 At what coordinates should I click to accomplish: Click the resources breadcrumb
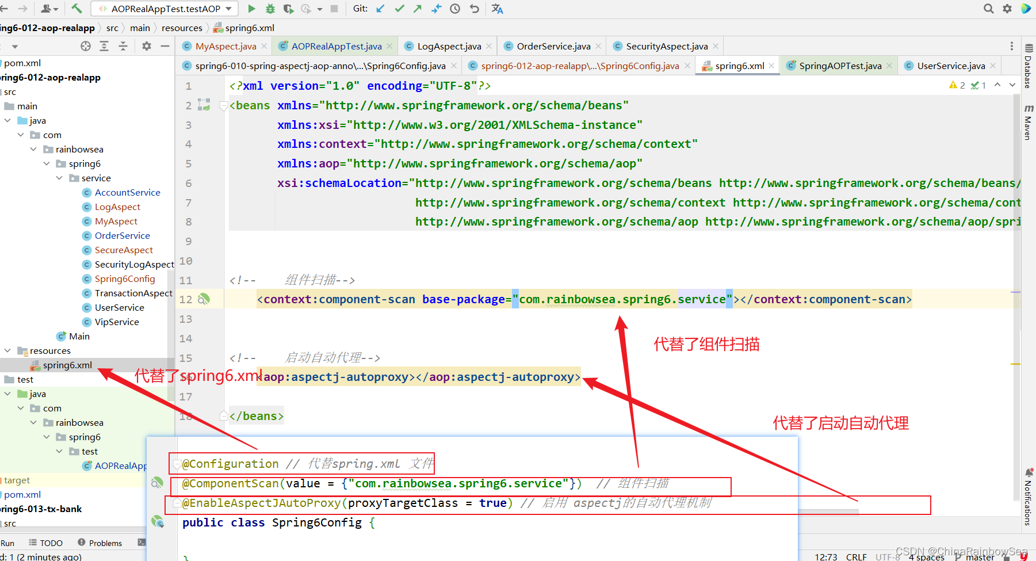tap(182, 28)
